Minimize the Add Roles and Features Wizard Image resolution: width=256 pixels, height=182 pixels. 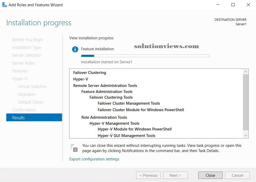click(x=218, y=5)
